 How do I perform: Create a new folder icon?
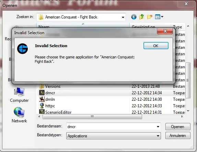click(x=150, y=17)
